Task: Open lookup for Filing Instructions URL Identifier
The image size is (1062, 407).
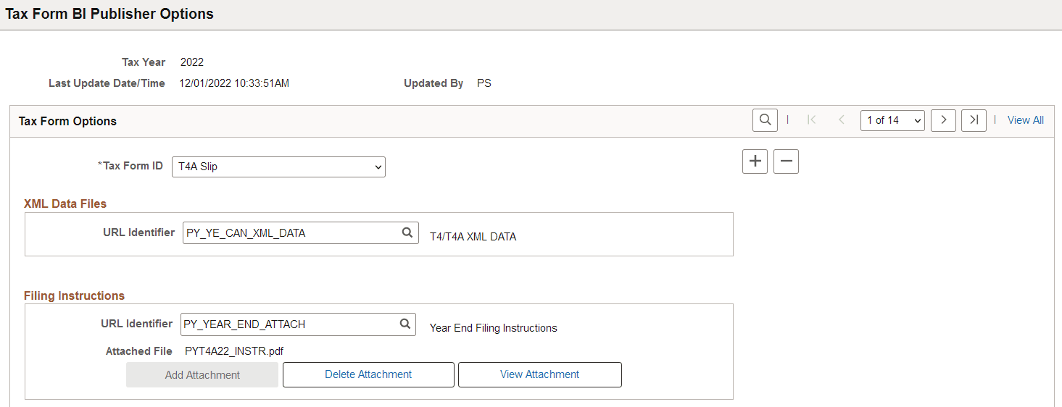Action: 405,324
